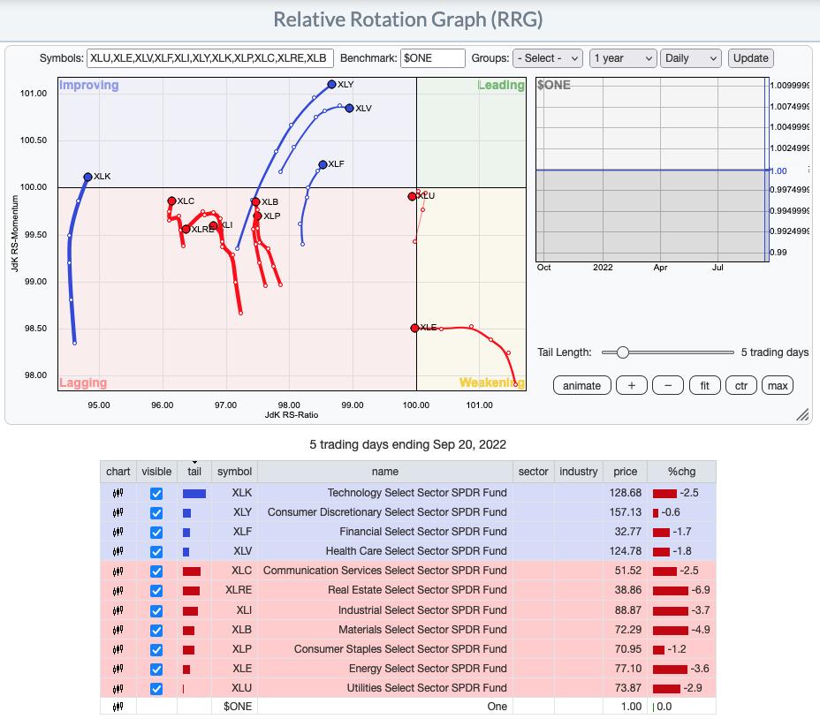Screen dimensions: 820x719
Task: Click the XLRE price 38.86
Action: coord(627,590)
